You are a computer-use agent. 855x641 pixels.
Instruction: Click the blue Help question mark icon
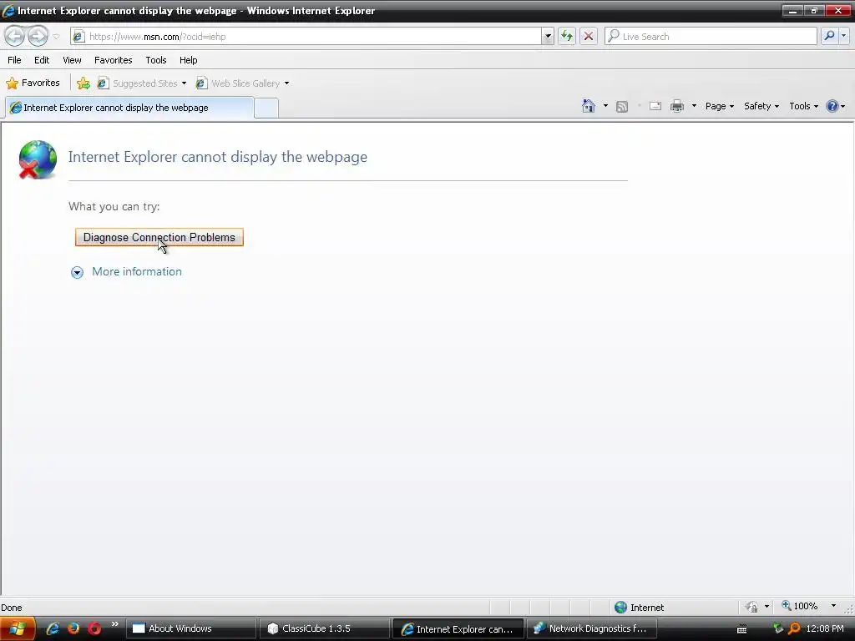click(832, 106)
